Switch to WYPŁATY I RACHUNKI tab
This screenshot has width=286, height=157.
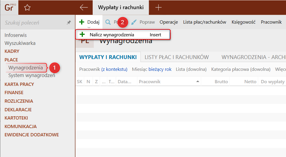coord(108,57)
